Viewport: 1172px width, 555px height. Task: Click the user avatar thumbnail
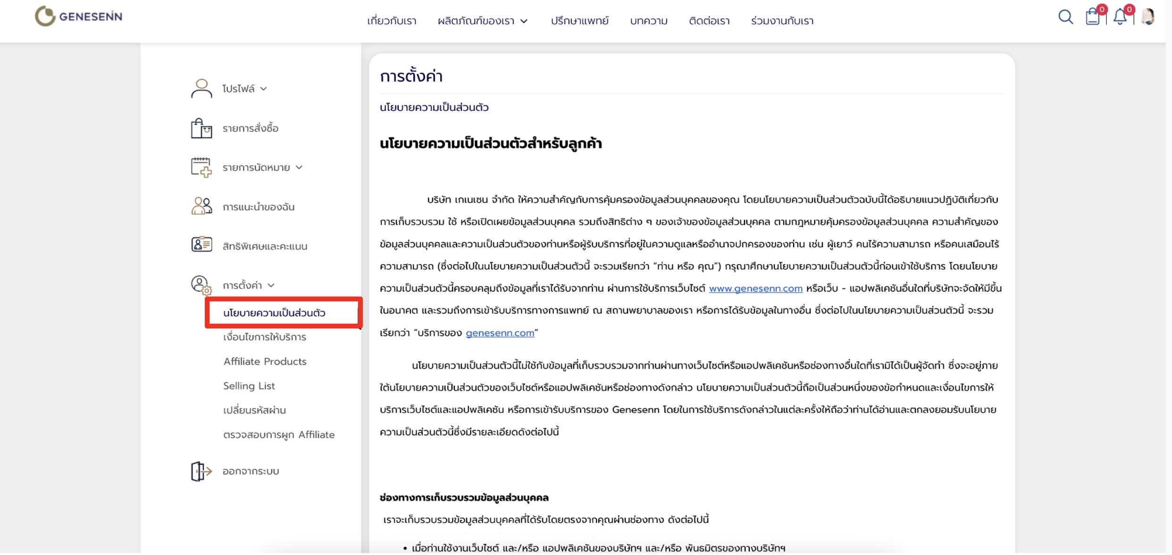click(1147, 17)
